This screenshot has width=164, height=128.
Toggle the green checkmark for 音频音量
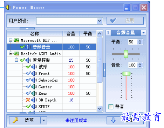(22, 47)
